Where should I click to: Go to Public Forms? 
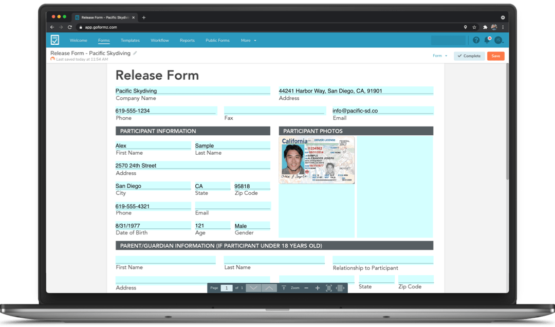click(x=217, y=40)
